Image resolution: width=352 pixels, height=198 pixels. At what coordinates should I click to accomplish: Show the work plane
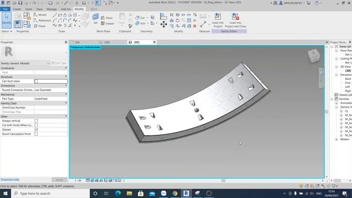[x=107, y=18]
